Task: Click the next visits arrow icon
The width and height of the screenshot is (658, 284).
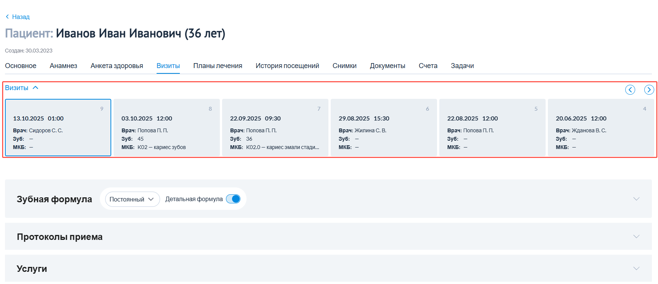Action: point(649,90)
